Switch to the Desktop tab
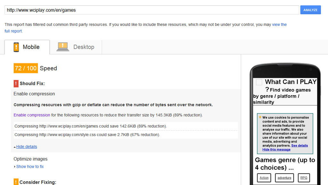Viewport: 328px width, 185px height. pos(76,47)
